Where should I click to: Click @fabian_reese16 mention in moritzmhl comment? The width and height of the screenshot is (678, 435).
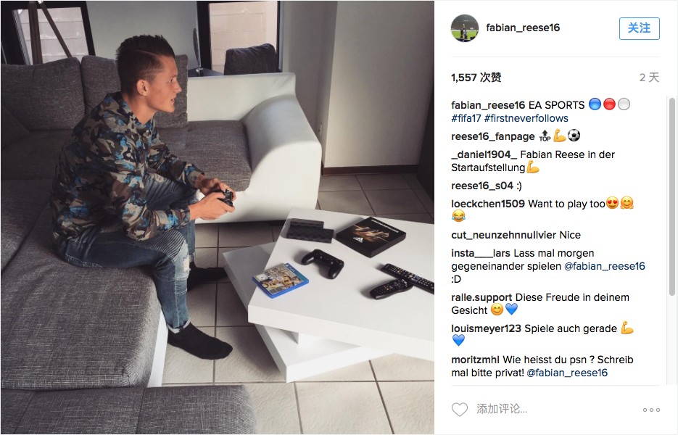tap(567, 373)
